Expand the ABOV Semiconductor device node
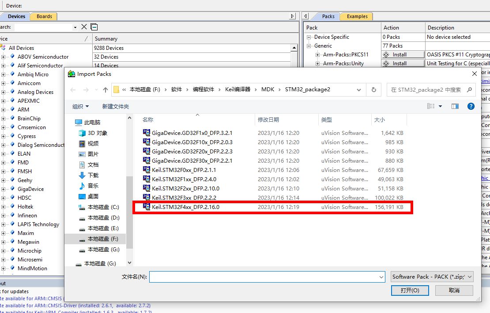The height and width of the screenshot is (313, 490). [x=4, y=57]
